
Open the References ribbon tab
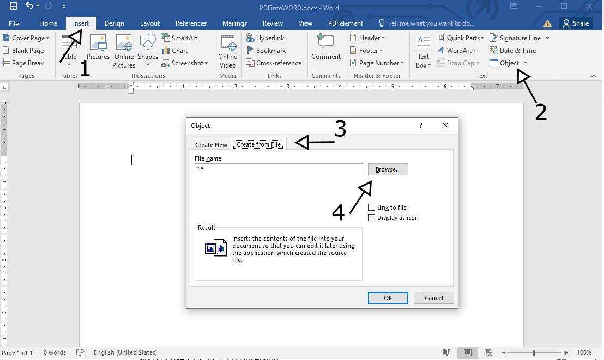191,23
